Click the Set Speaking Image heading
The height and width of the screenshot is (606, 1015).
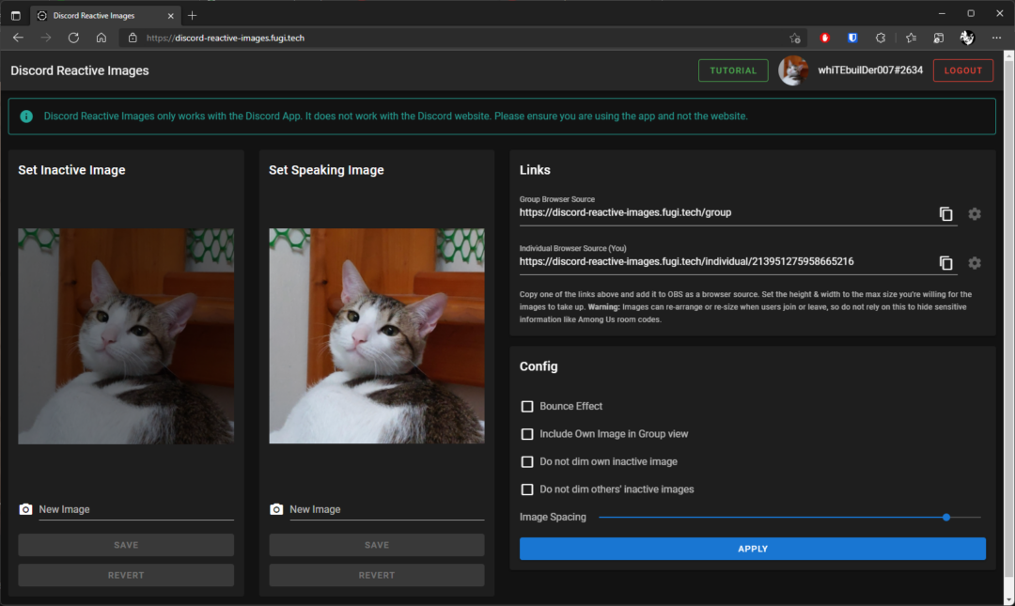pos(326,170)
